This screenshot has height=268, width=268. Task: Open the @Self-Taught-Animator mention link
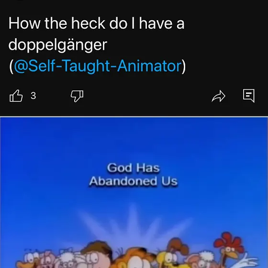point(98,66)
